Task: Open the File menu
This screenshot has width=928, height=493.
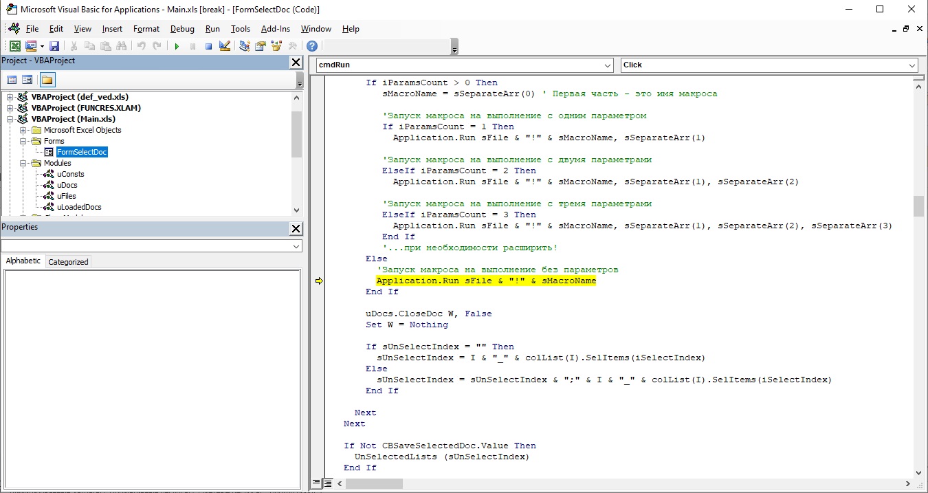Action: tap(32, 29)
